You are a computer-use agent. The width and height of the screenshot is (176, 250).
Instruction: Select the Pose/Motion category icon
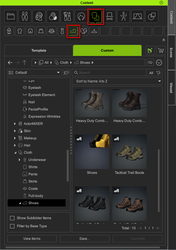click(124, 16)
